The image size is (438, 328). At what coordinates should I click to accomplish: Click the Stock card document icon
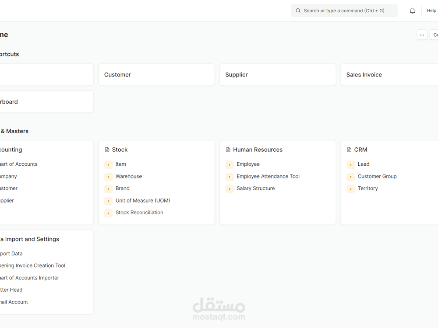pos(107,150)
